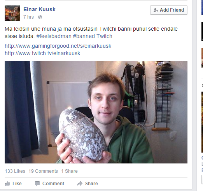Click the Like thumbs-up icon
203x191 pixels.
click(x=7, y=184)
